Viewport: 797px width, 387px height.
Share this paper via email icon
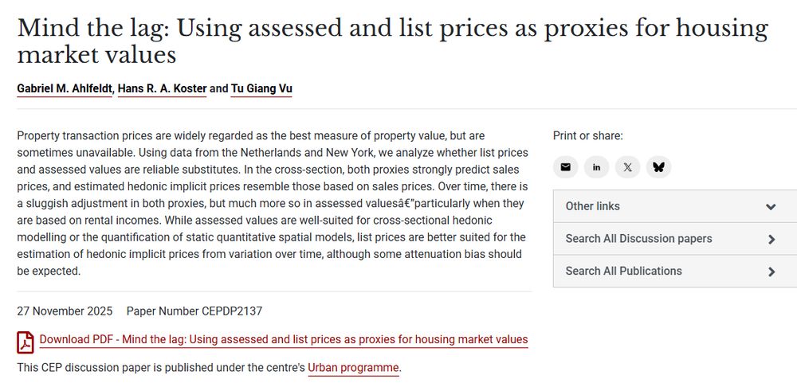coord(565,167)
